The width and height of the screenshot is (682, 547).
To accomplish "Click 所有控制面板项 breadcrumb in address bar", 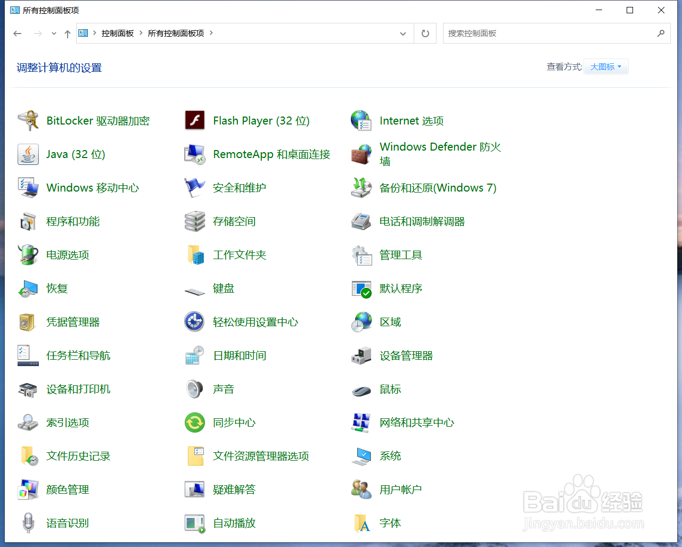I will click(x=176, y=33).
